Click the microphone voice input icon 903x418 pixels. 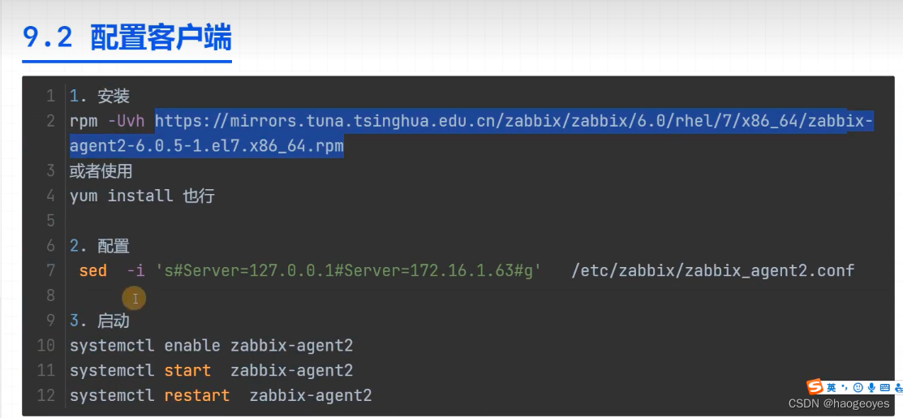point(871,387)
